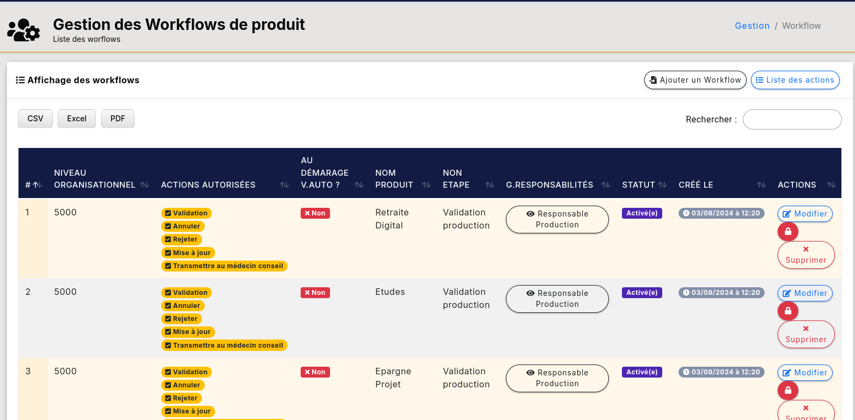Click the red lock icon in row 3
This screenshot has height=420, width=855.
(787, 391)
